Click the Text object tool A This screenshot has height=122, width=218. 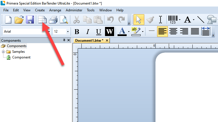(x=188, y=20)
